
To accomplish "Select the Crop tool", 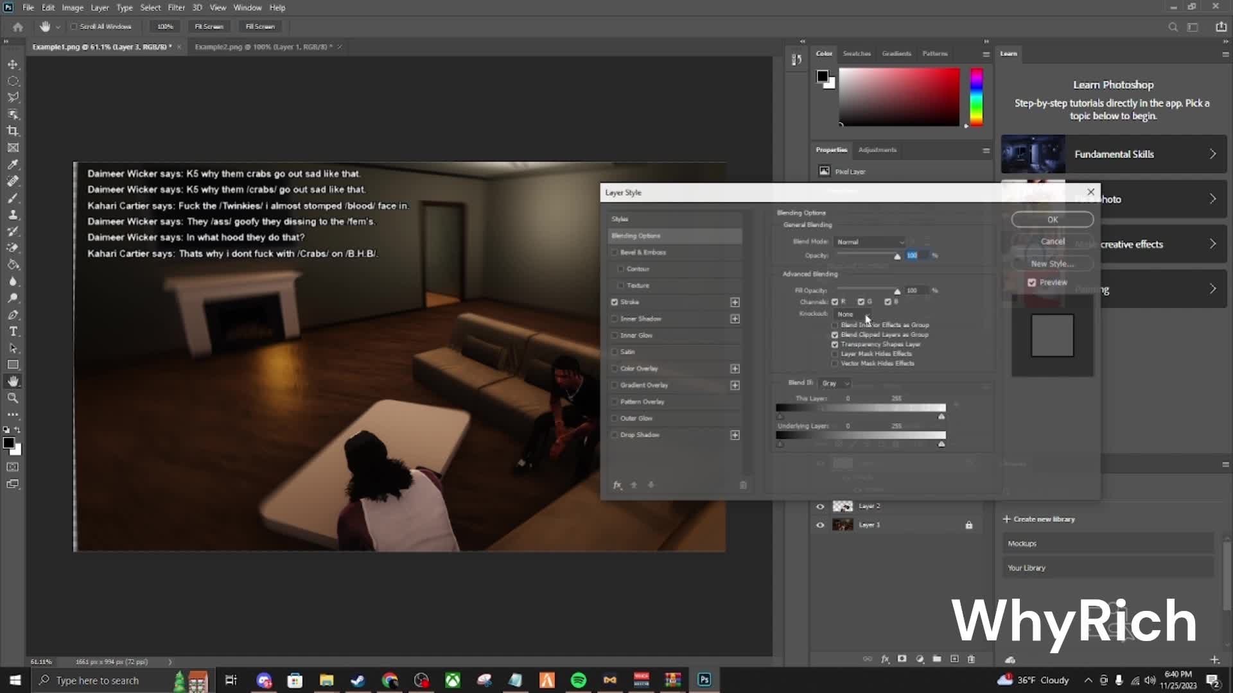I will (13, 131).
